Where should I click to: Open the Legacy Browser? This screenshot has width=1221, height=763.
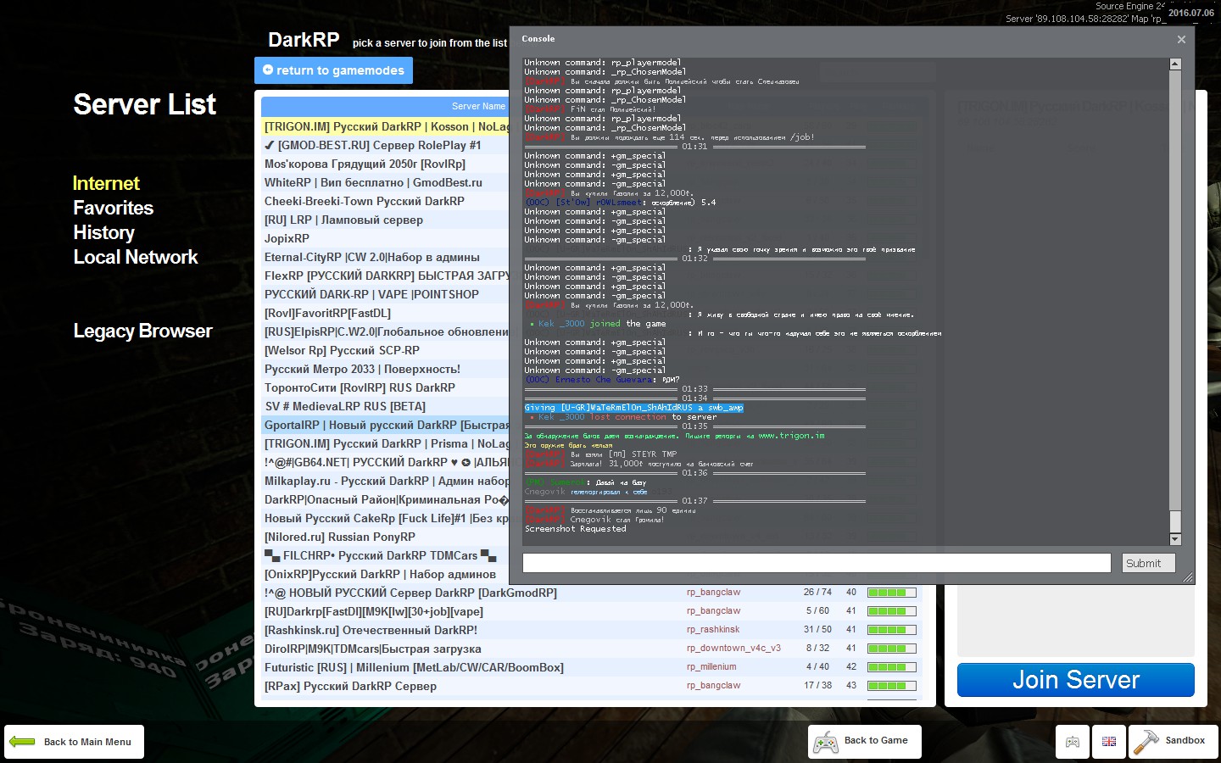tap(142, 331)
